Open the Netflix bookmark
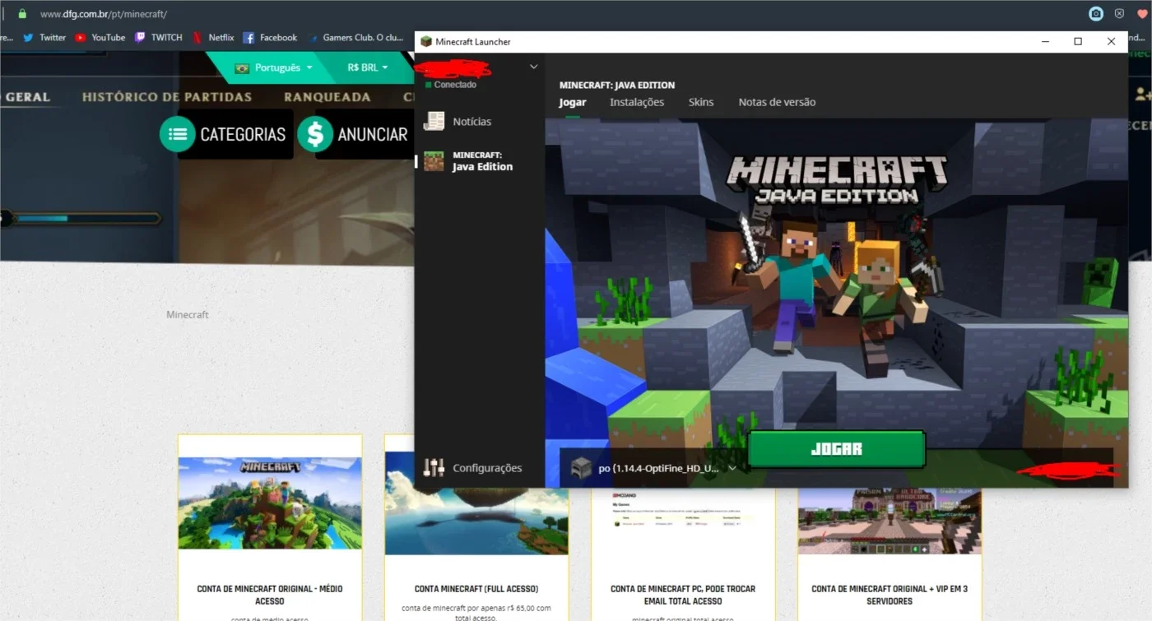Image resolution: width=1152 pixels, height=621 pixels. [x=213, y=37]
